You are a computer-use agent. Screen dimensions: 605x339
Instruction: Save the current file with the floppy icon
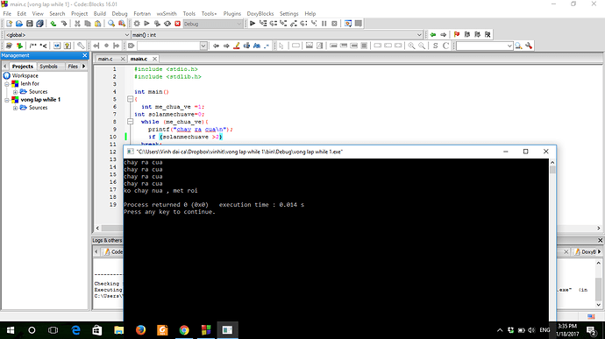[x=29, y=24]
